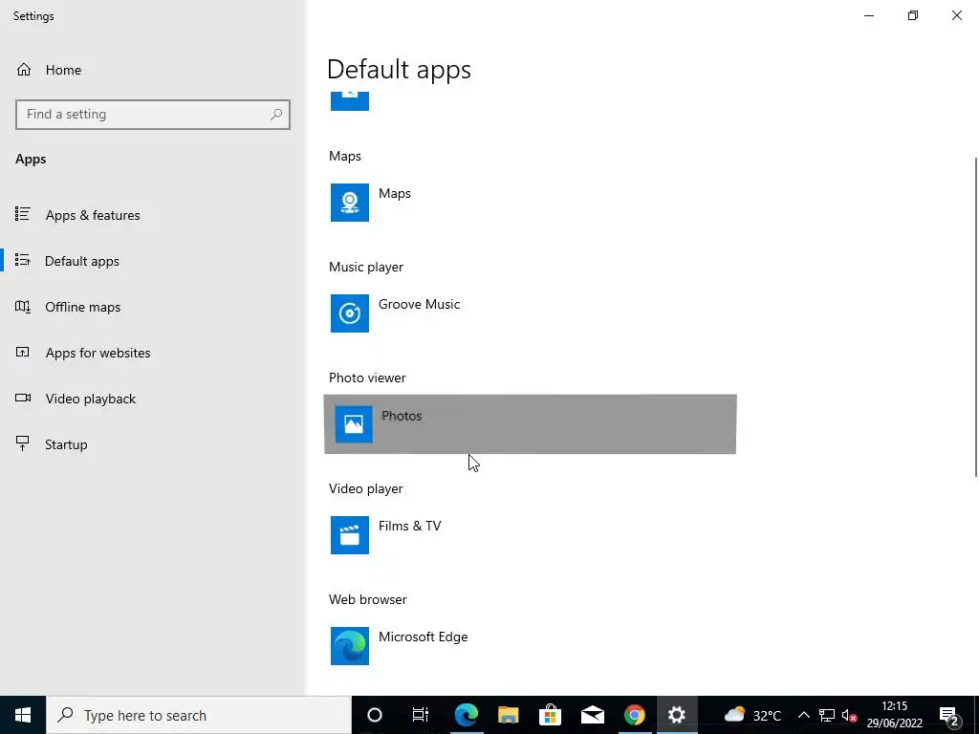Viewport: 979px width, 734px height.
Task: Launch Google Chrome from the taskbar
Action: (x=635, y=715)
